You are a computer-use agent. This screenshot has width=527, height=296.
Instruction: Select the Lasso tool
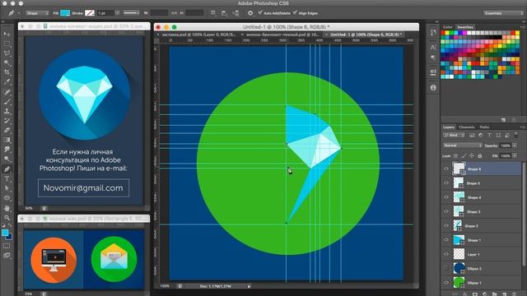7,53
